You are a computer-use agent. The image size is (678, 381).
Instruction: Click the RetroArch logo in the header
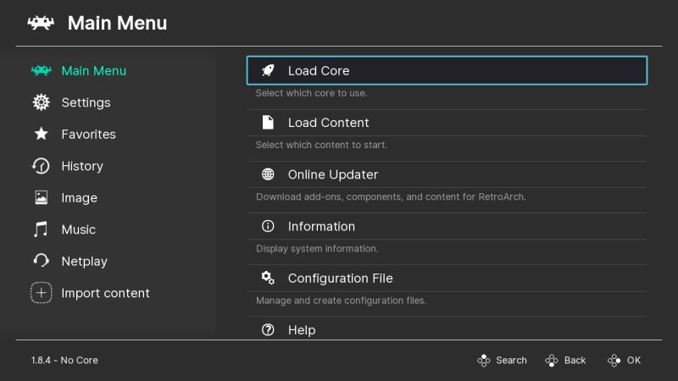tap(41, 23)
